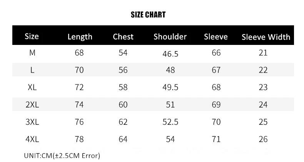Image resolution: width=304 pixels, height=162 pixels.
Task: Select the 2XL size row label
Action: pyautogui.click(x=32, y=104)
